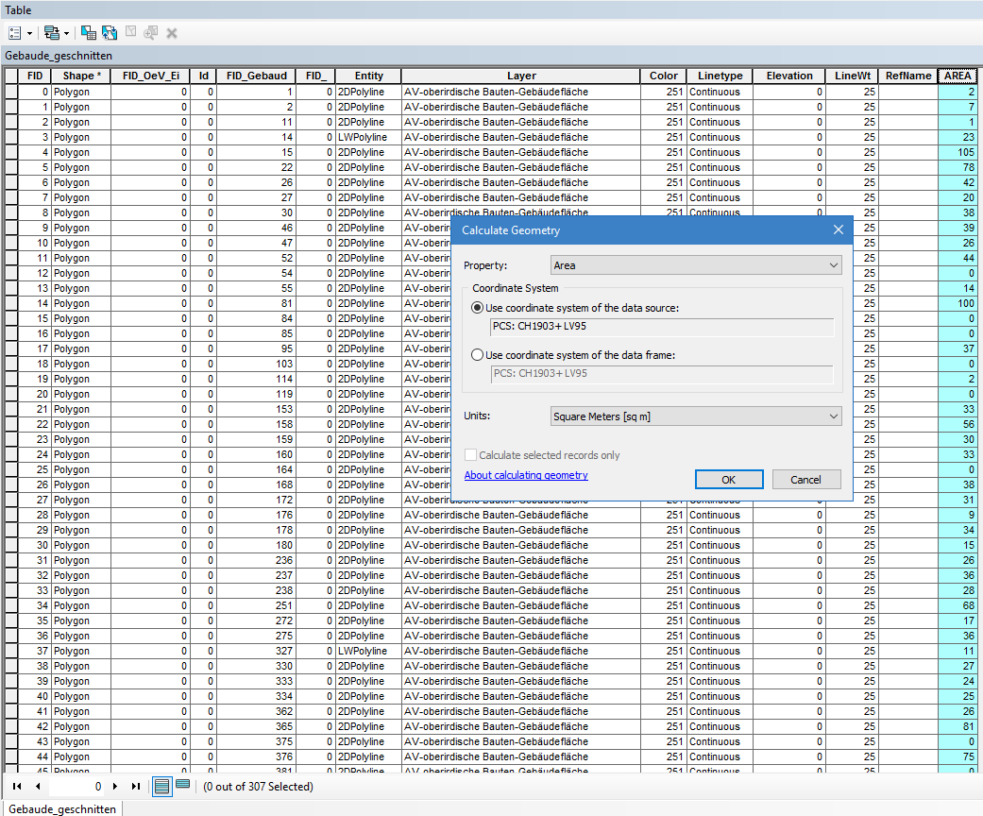This screenshot has width=983, height=816.
Task: Select use coordinate system of data frame
Action: coord(478,355)
